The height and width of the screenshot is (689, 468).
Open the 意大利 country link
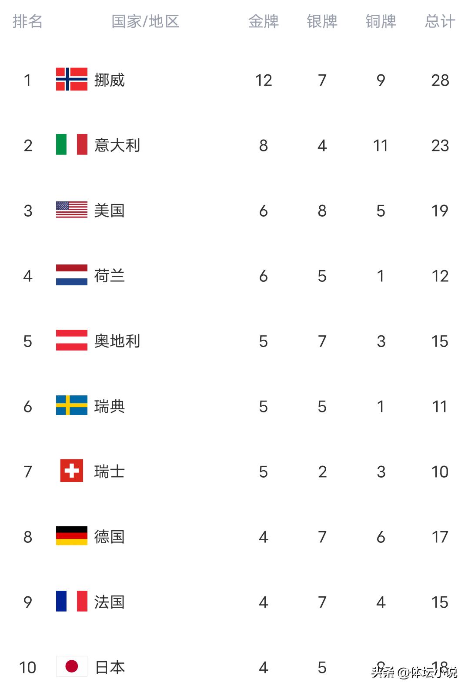(117, 145)
